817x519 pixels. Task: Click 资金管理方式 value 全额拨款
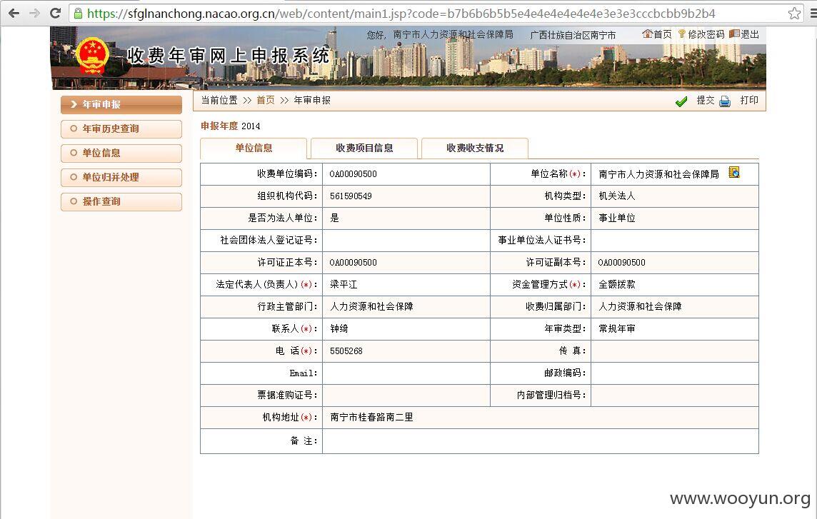point(617,285)
